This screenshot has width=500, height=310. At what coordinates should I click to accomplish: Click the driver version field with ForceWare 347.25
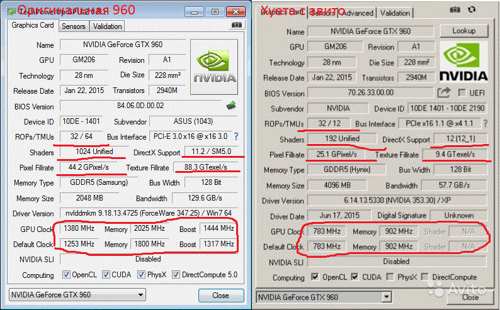pos(149,213)
